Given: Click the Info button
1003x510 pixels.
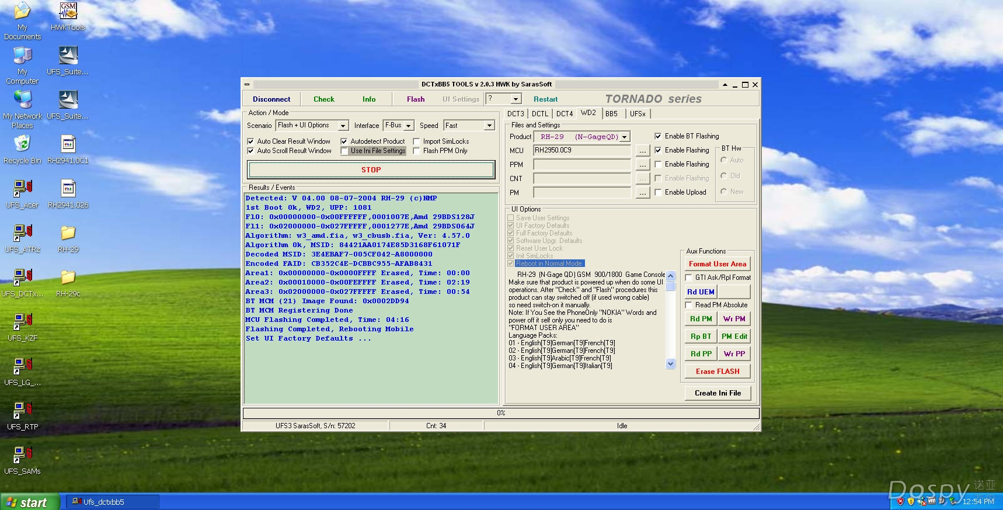Looking at the screenshot, I should click(369, 99).
